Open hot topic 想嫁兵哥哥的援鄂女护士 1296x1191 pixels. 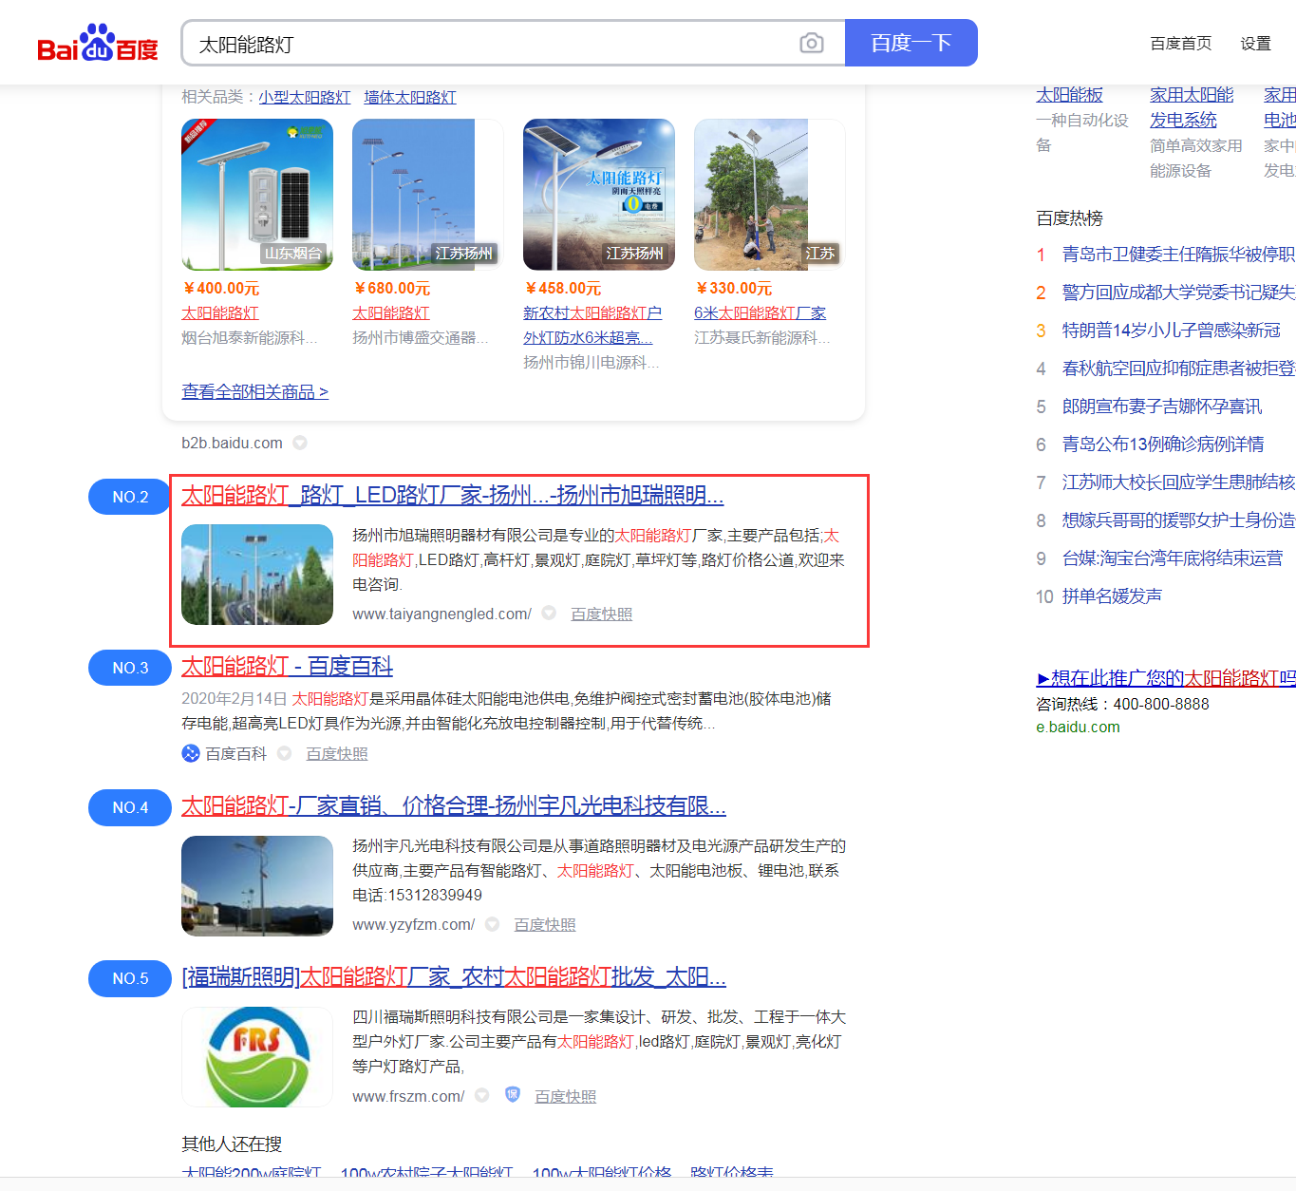(x=1178, y=520)
